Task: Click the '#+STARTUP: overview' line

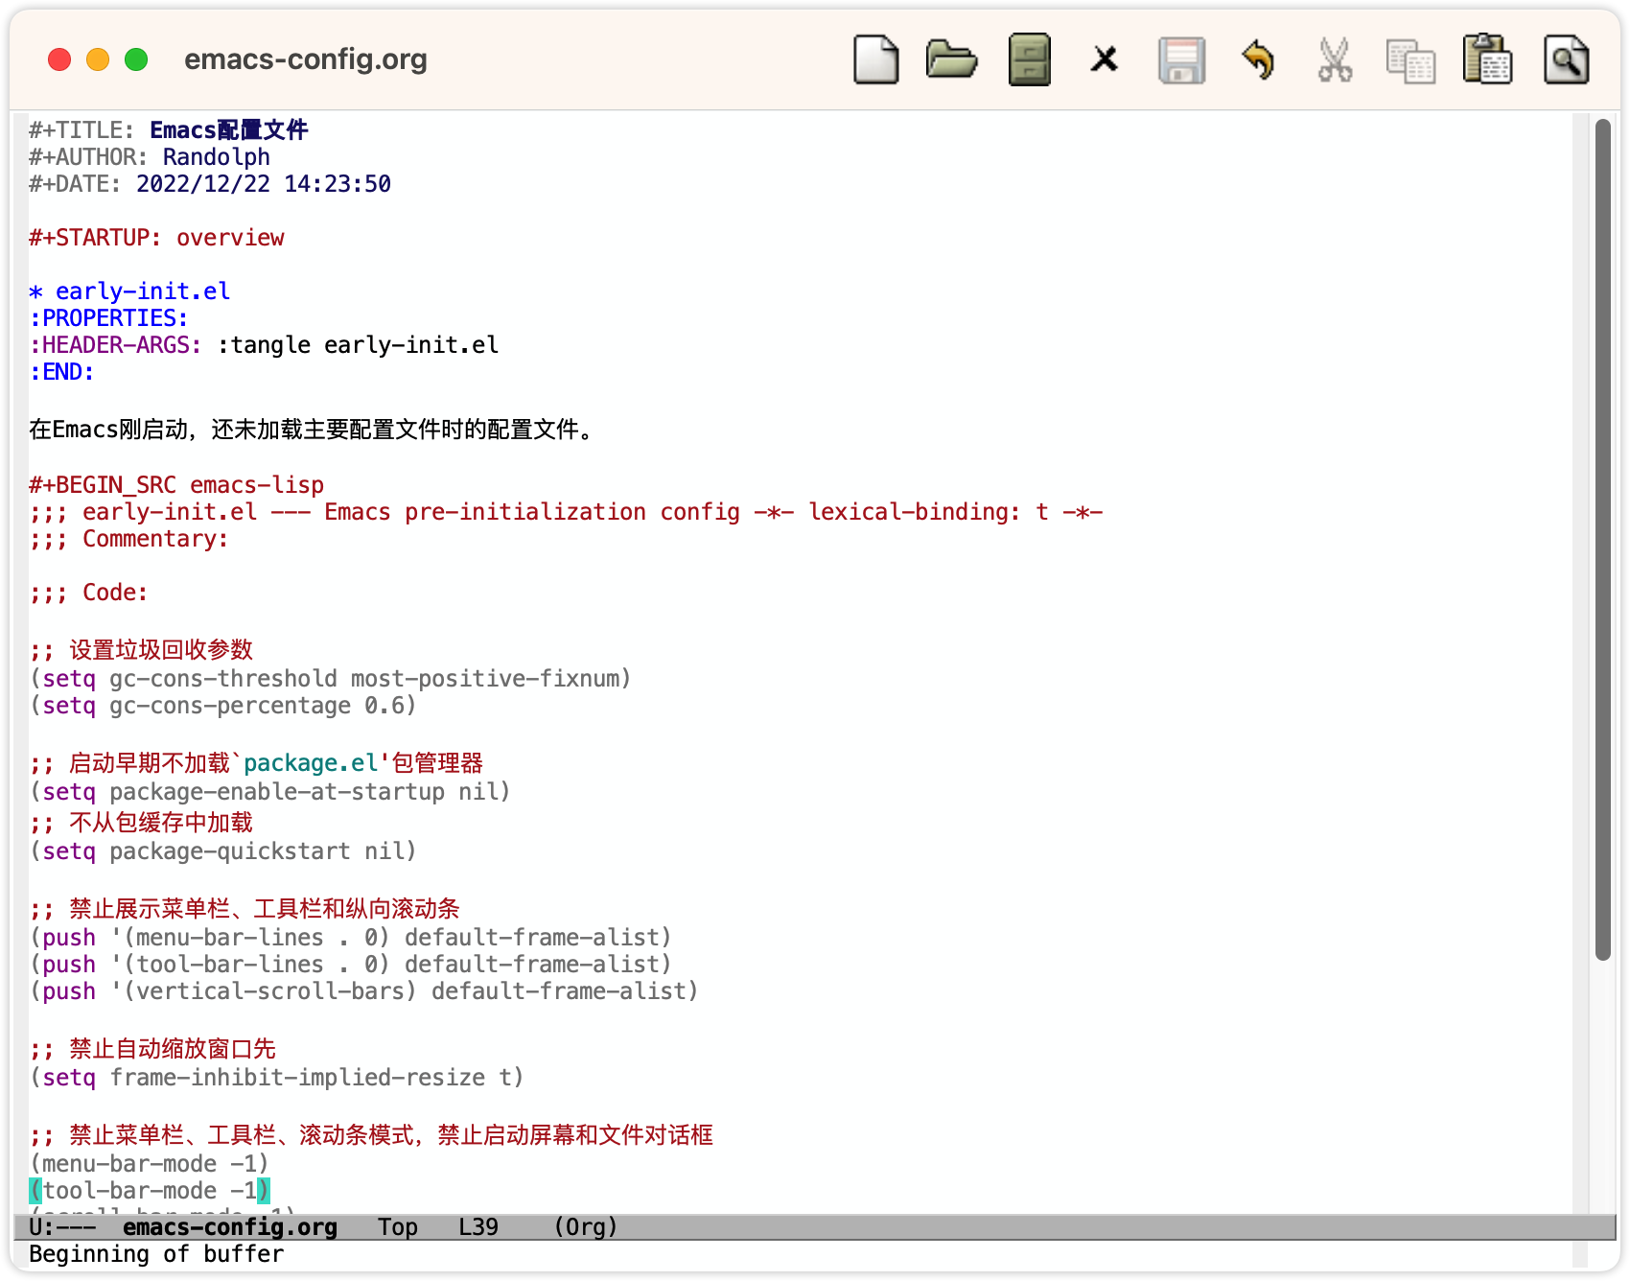Action: (x=156, y=238)
